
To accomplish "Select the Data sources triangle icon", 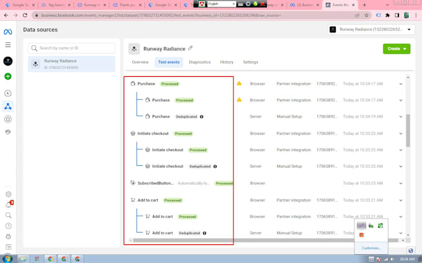I will tap(8, 106).
